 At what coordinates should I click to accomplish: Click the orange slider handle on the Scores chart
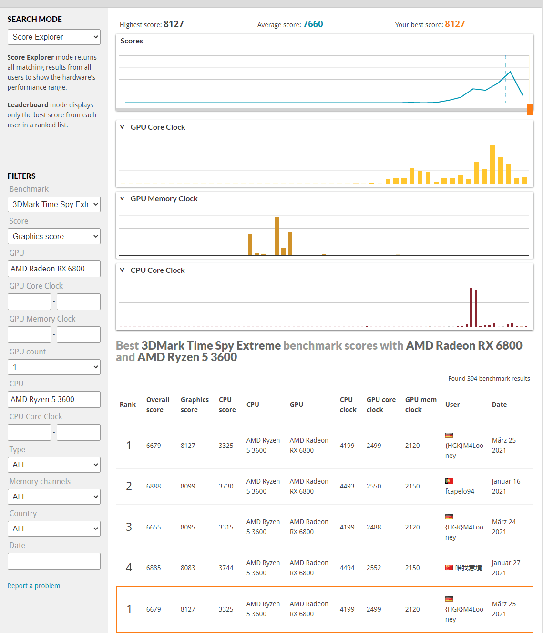pyautogui.click(x=530, y=109)
